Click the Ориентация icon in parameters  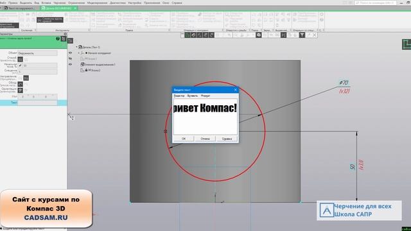point(20,90)
